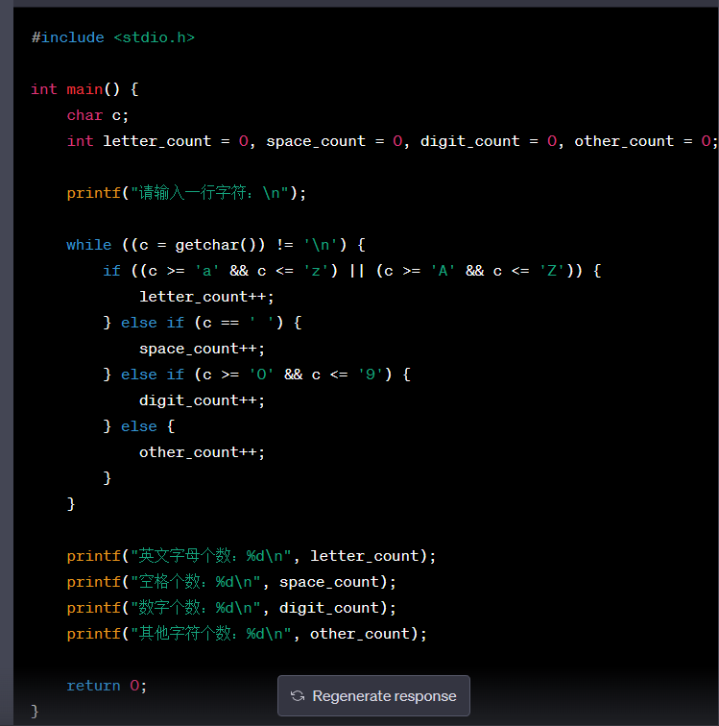Click the regenerate arrows icon
Viewport: 719px width, 726px height.
click(298, 696)
